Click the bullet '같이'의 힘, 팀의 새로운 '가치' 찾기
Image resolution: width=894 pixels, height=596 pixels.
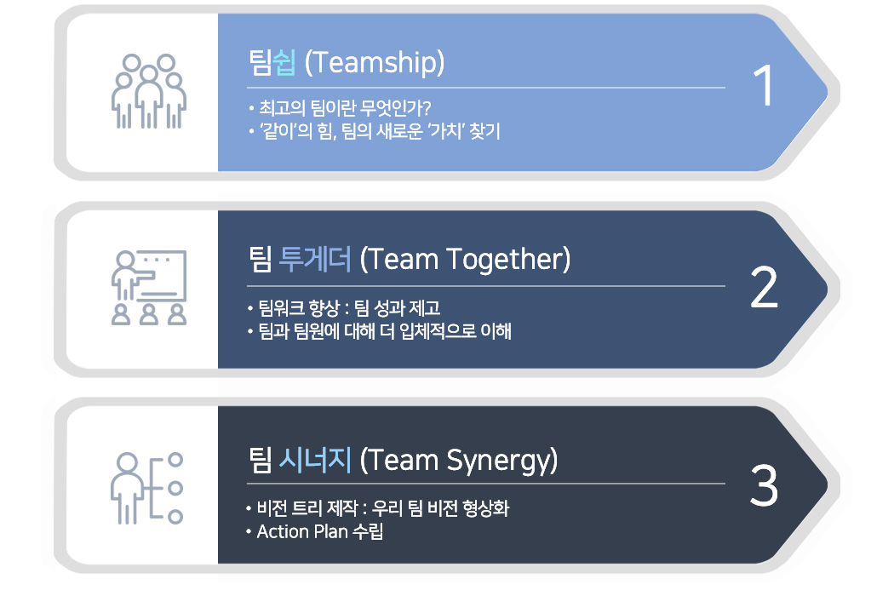pyautogui.click(x=374, y=131)
